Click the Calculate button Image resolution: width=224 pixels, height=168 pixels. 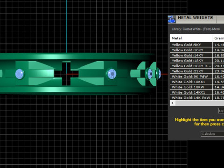click(x=212, y=134)
